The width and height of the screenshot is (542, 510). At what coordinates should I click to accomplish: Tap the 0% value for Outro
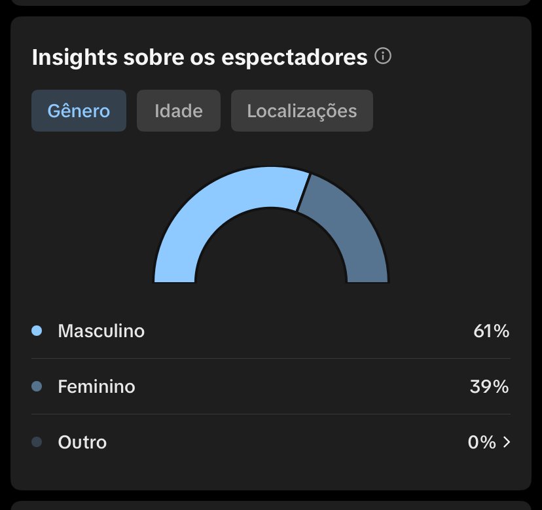(x=481, y=443)
